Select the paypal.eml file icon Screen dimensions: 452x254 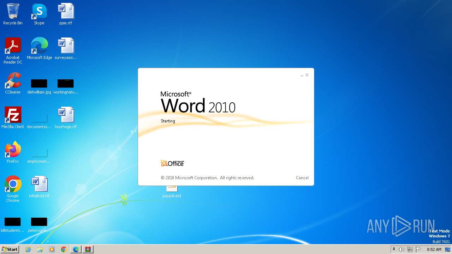coord(172,192)
